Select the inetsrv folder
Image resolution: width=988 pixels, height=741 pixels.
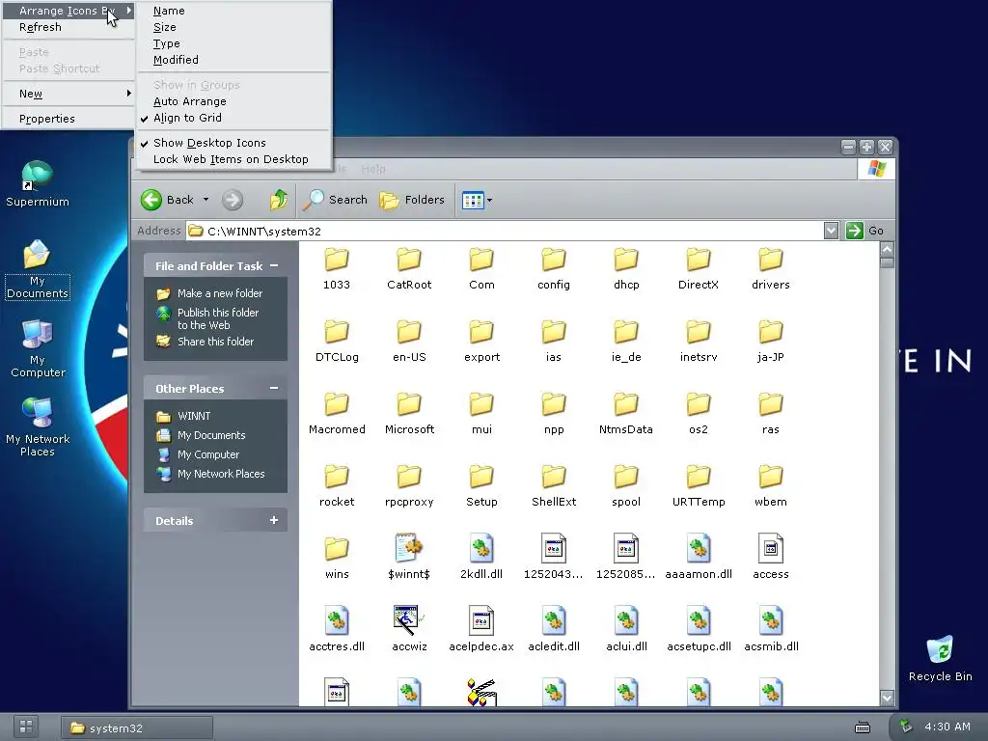click(x=699, y=341)
